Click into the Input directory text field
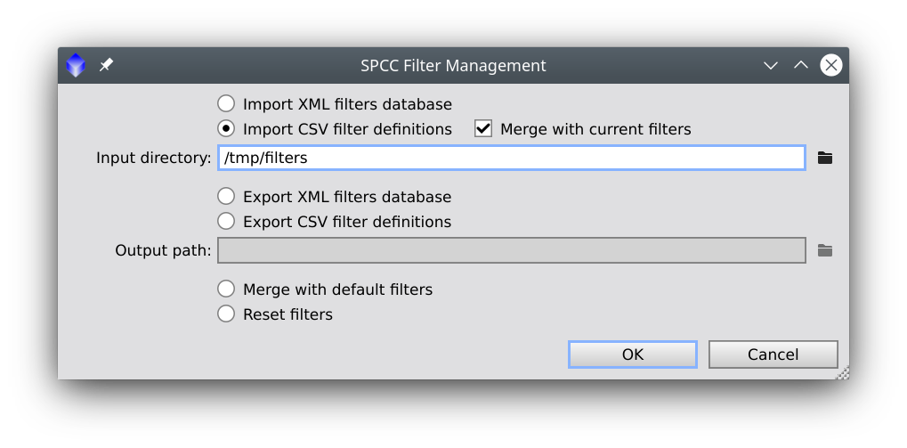Screen dimensions: 907x448 pos(511,158)
